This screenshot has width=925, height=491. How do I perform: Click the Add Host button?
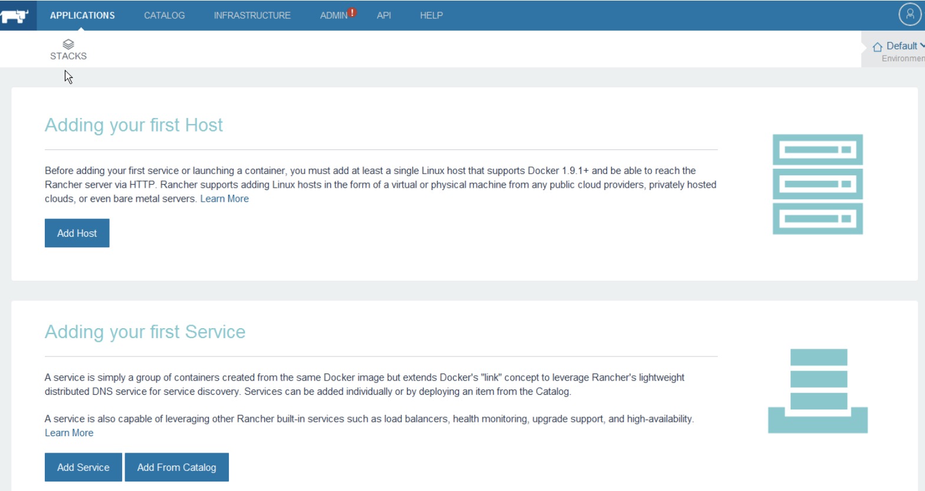coord(77,233)
